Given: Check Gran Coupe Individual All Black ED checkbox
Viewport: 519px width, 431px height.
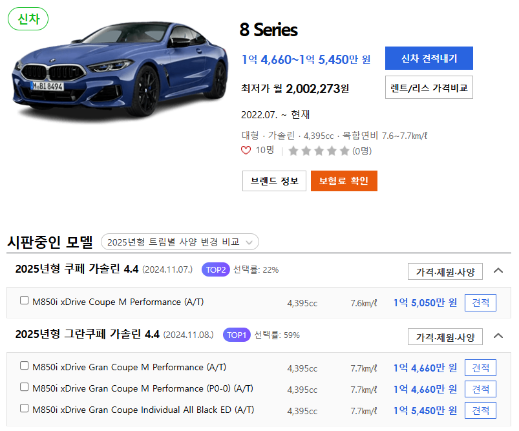Looking at the screenshot, I should [x=24, y=408].
